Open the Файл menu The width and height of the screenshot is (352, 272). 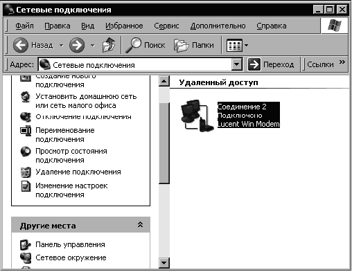click(24, 26)
